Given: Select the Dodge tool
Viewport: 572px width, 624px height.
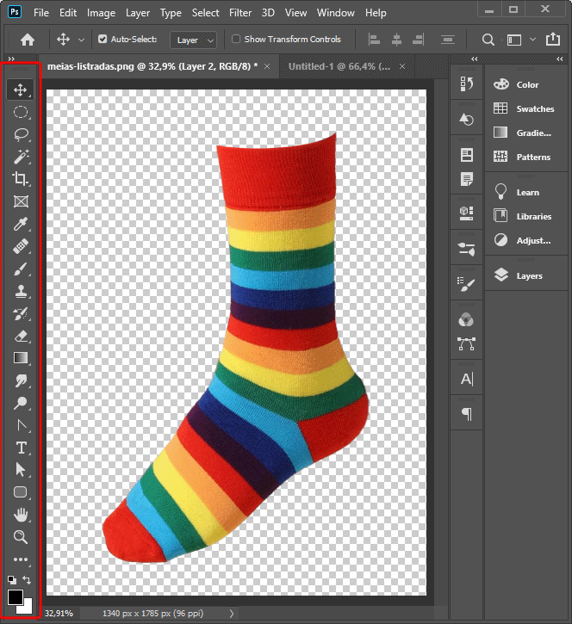Looking at the screenshot, I should (21, 403).
